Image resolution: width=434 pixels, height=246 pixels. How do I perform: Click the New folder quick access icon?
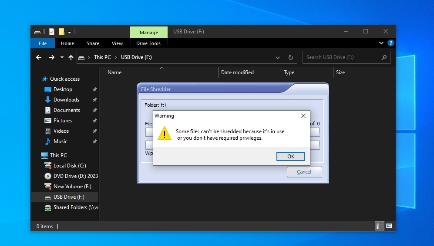[61, 32]
